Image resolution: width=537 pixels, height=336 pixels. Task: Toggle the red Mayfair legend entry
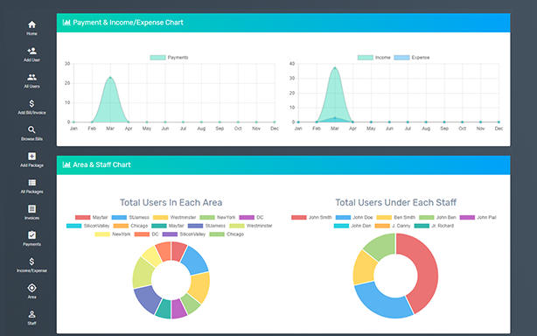click(x=92, y=218)
